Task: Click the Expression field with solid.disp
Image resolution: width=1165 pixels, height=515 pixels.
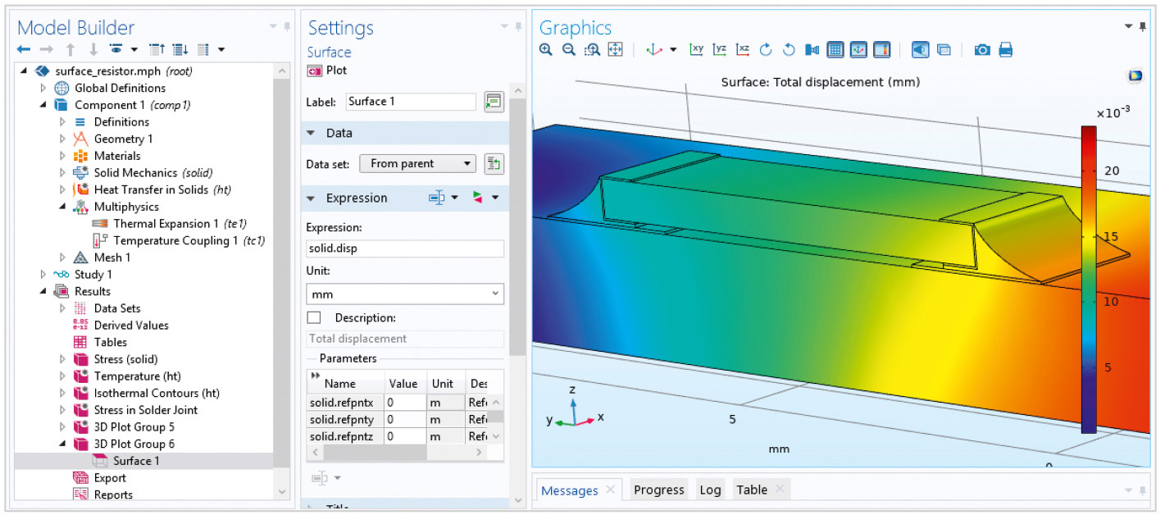Action: coord(405,248)
